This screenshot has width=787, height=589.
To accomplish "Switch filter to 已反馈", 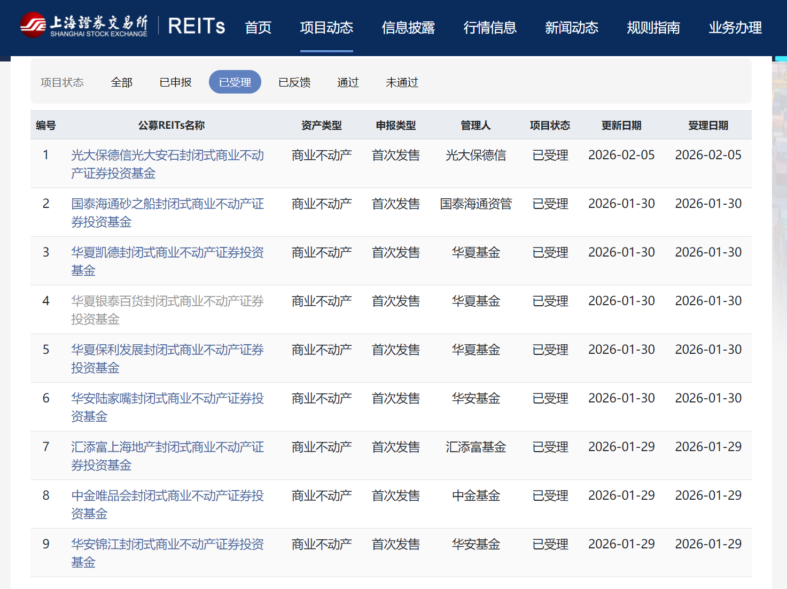I will tap(294, 82).
